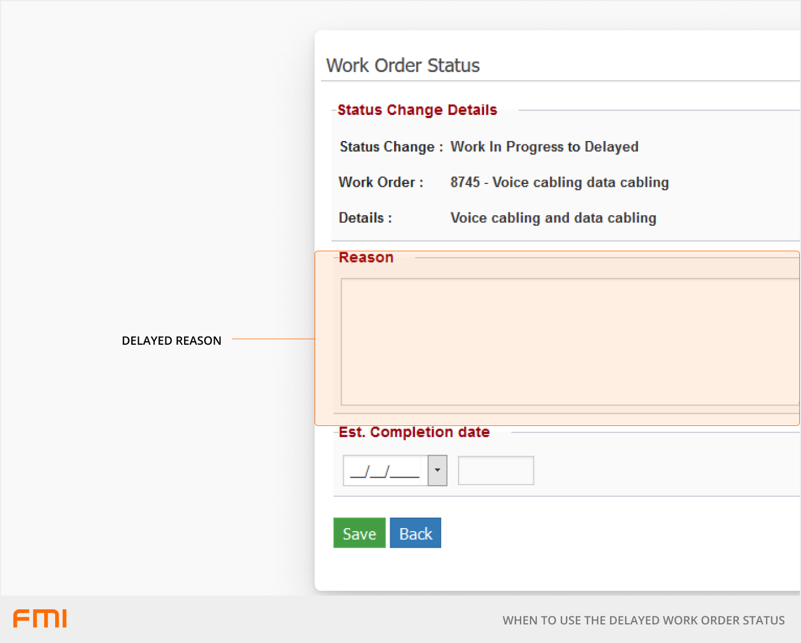The height and width of the screenshot is (643, 801).
Task: Click the Work Order Status page title
Action: [x=403, y=66]
